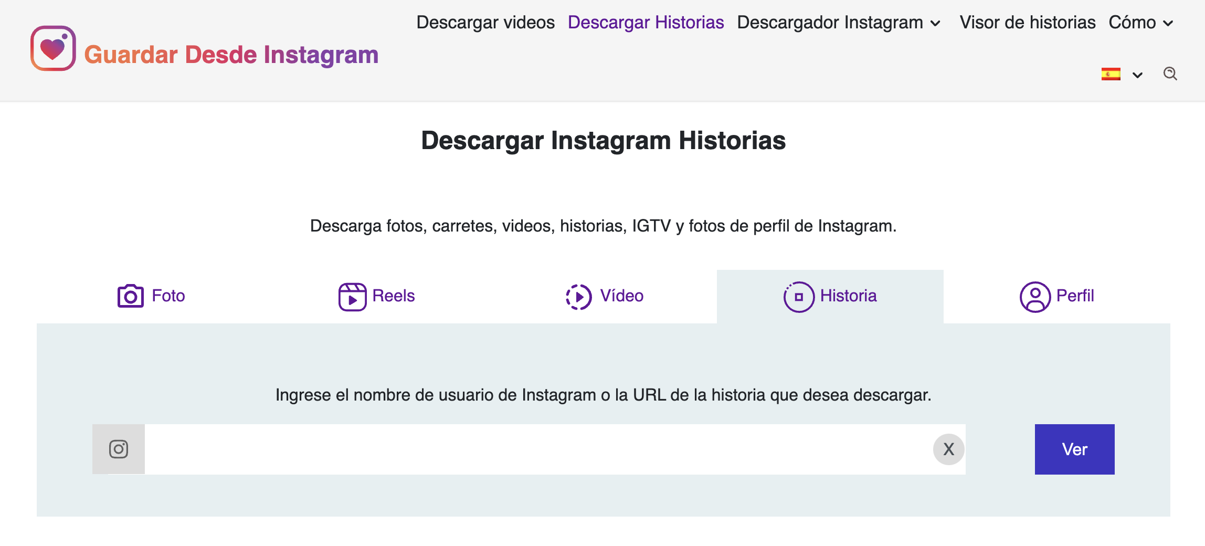
Task: Click the Guardar Desde Instagram title link
Action: pyautogui.click(x=231, y=55)
